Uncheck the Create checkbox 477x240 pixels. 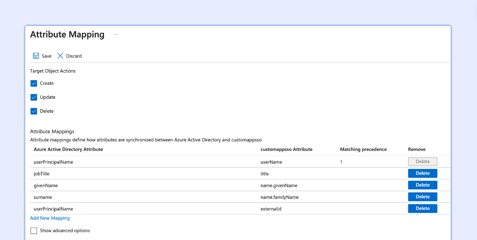34,83
